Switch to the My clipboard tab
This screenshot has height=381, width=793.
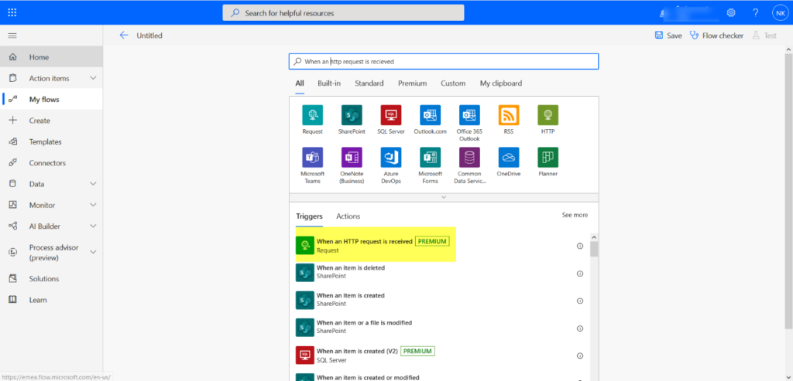501,83
